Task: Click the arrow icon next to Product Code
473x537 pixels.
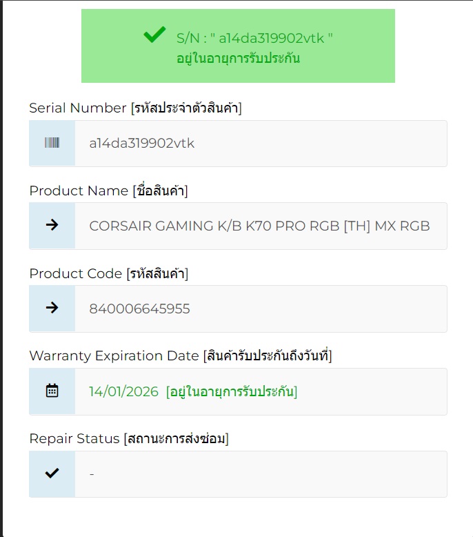Action: pyautogui.click(x=52, y=308)
